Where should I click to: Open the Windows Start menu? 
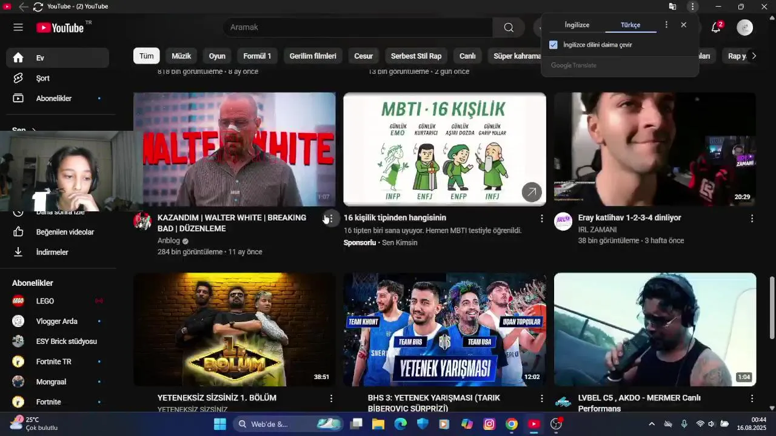[220, 424]
